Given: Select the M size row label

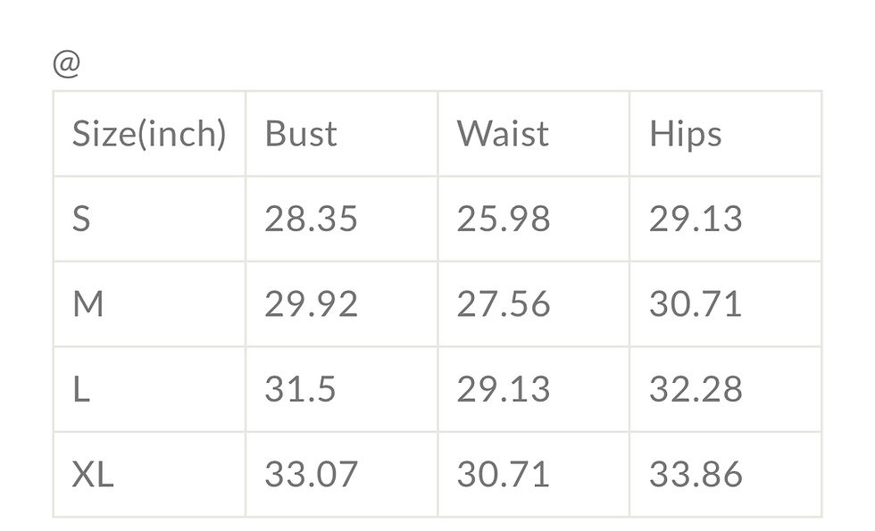Looking at the screenshot, I should [x=87, y=304].
